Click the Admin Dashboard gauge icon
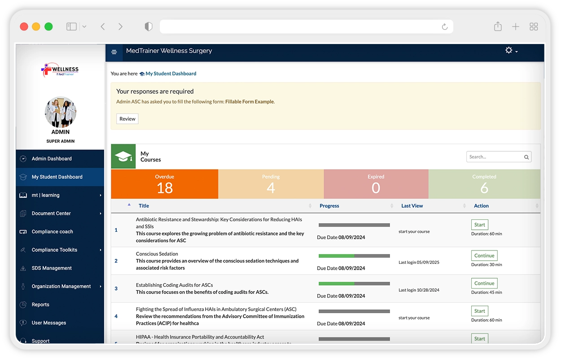561x359 pixels. pyautogui.click(x=23, y=159)
